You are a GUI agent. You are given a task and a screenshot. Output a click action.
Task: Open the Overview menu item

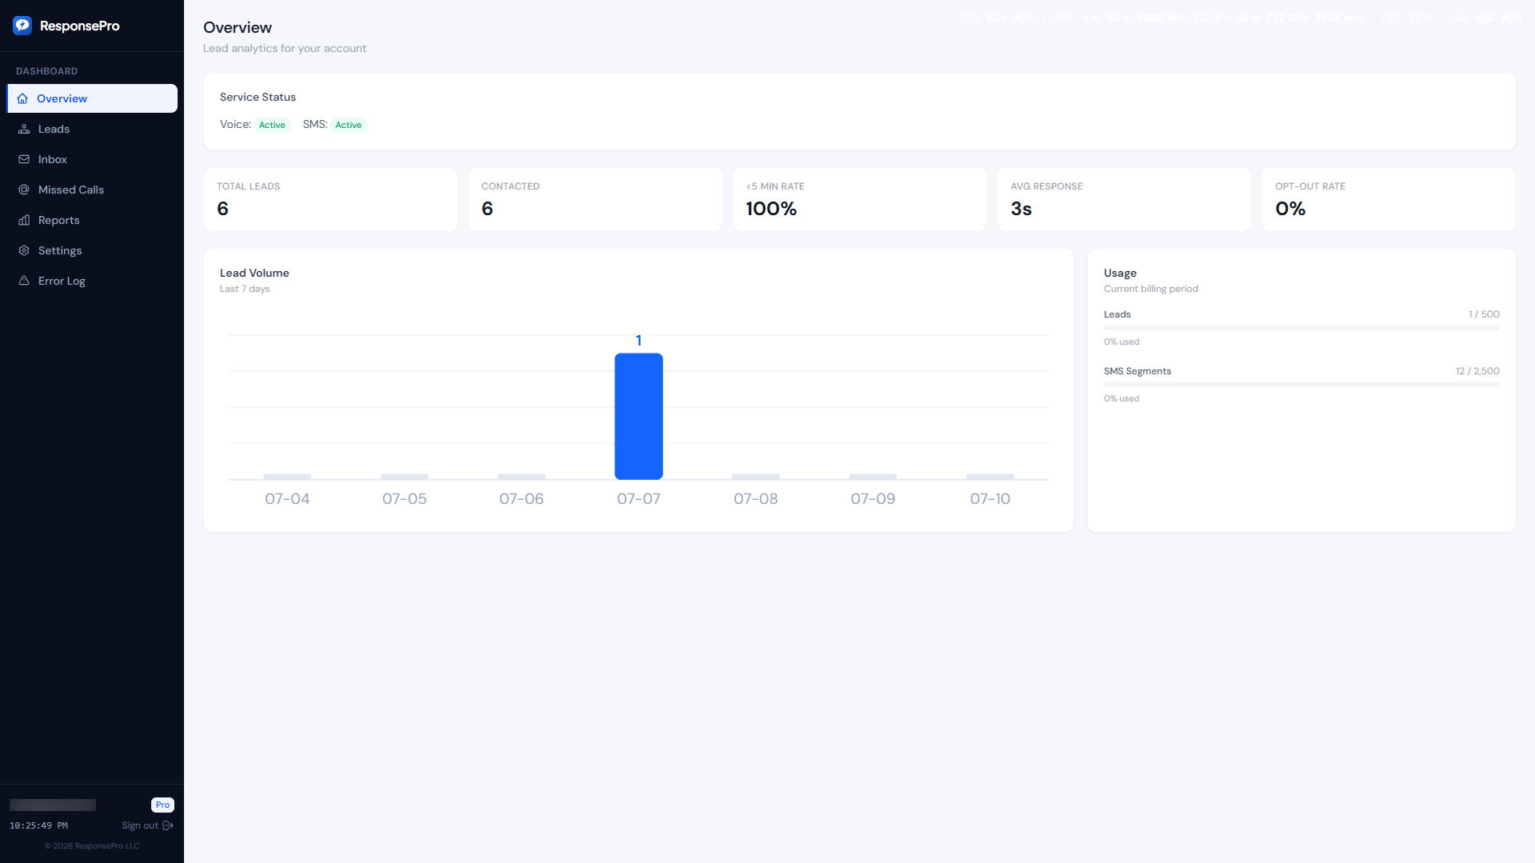92,98
